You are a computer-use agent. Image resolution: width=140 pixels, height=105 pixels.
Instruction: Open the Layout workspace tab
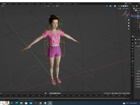coord(4,4)
